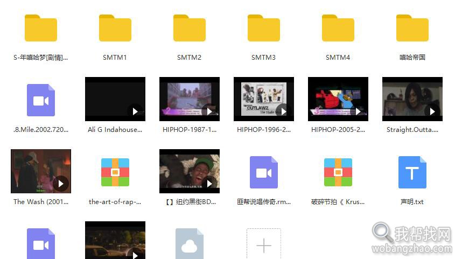Open the HIPHOP-1987-1 video thumbnail
Screen dimensions: 455x259
click(x=190, y=99)
